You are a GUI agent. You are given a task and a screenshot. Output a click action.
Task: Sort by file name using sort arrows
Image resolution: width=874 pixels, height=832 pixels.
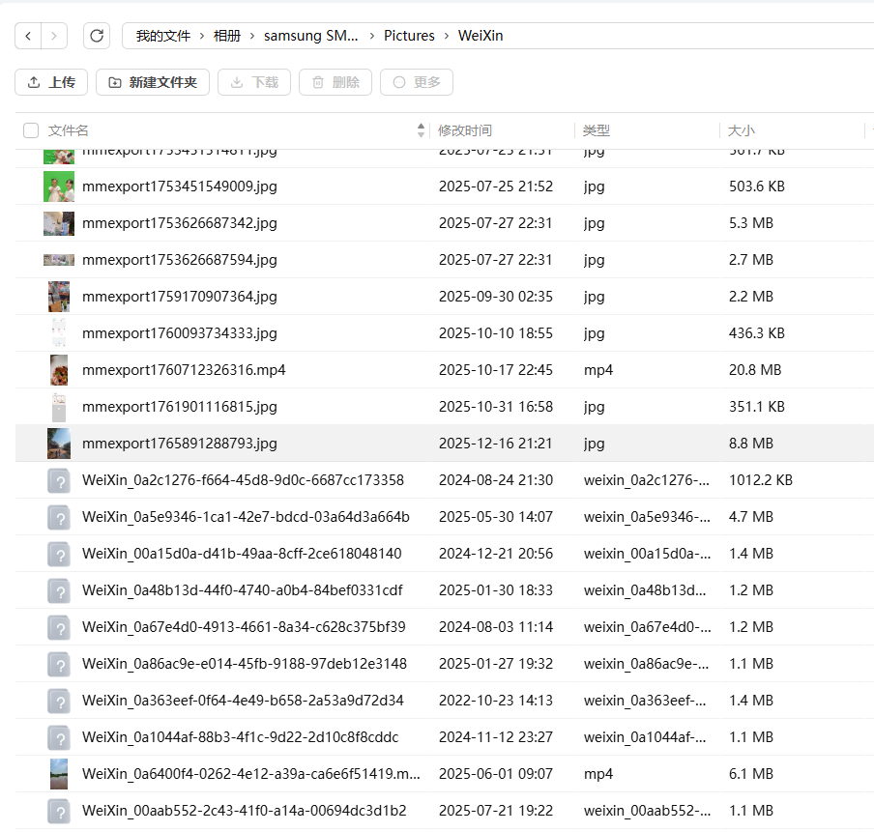click(x=421, y=130)
